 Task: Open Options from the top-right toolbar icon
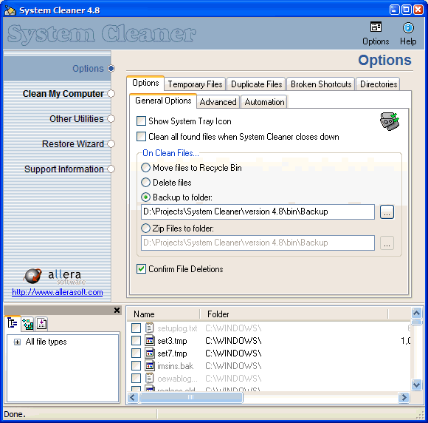(x=376, y=34)
